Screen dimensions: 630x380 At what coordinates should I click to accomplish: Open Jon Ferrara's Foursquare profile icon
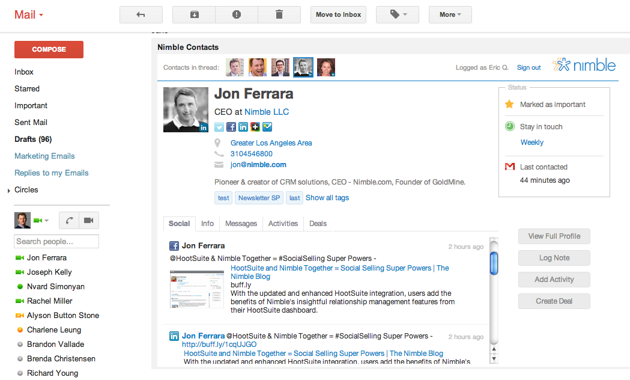tap(267, 127)
